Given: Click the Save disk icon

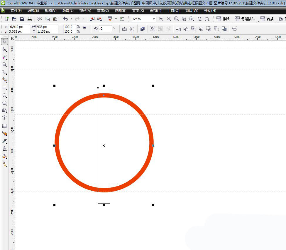Looking at the screenshot, I should [22, 19].
